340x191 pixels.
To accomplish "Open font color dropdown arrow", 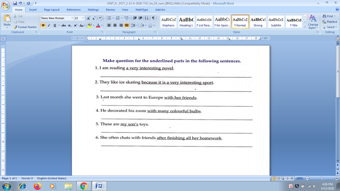I will pos(102,25).
